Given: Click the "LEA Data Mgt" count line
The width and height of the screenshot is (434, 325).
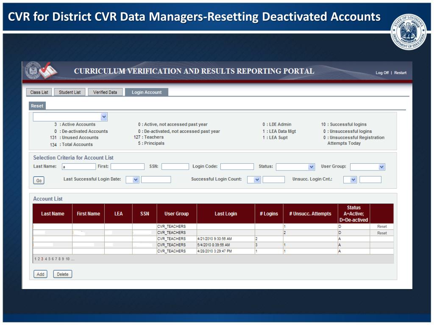Looking at the screenshot, I should pos(279,131).
